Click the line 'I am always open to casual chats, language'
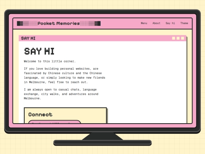This screenshot has width=205, height=154. pos(60,90)
